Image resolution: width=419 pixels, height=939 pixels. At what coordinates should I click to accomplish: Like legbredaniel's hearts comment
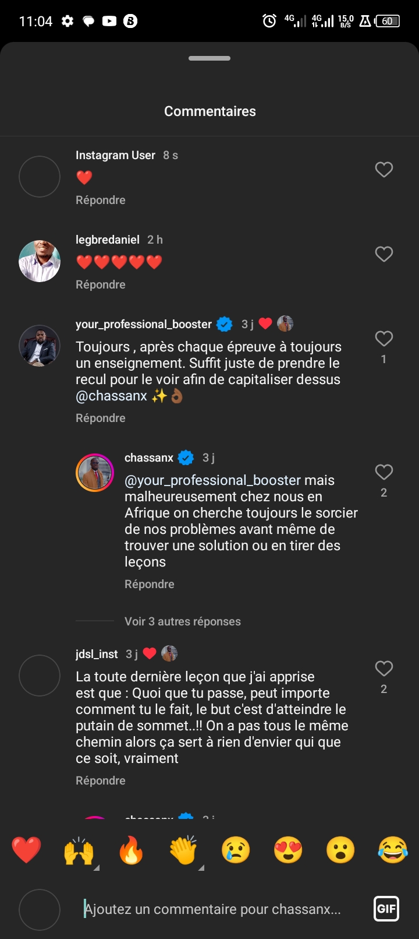pos(384,254)
